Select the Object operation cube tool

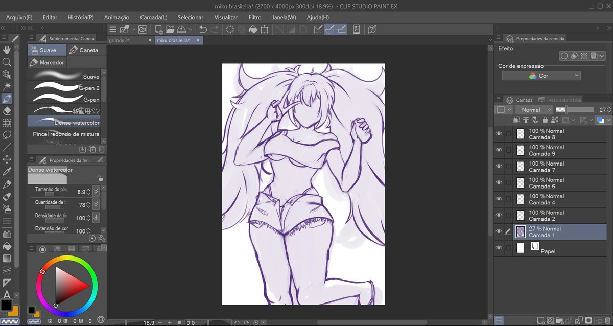[7, 75]
